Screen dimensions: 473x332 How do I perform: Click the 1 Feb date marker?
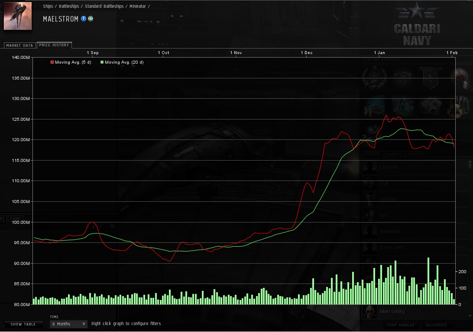452,52
